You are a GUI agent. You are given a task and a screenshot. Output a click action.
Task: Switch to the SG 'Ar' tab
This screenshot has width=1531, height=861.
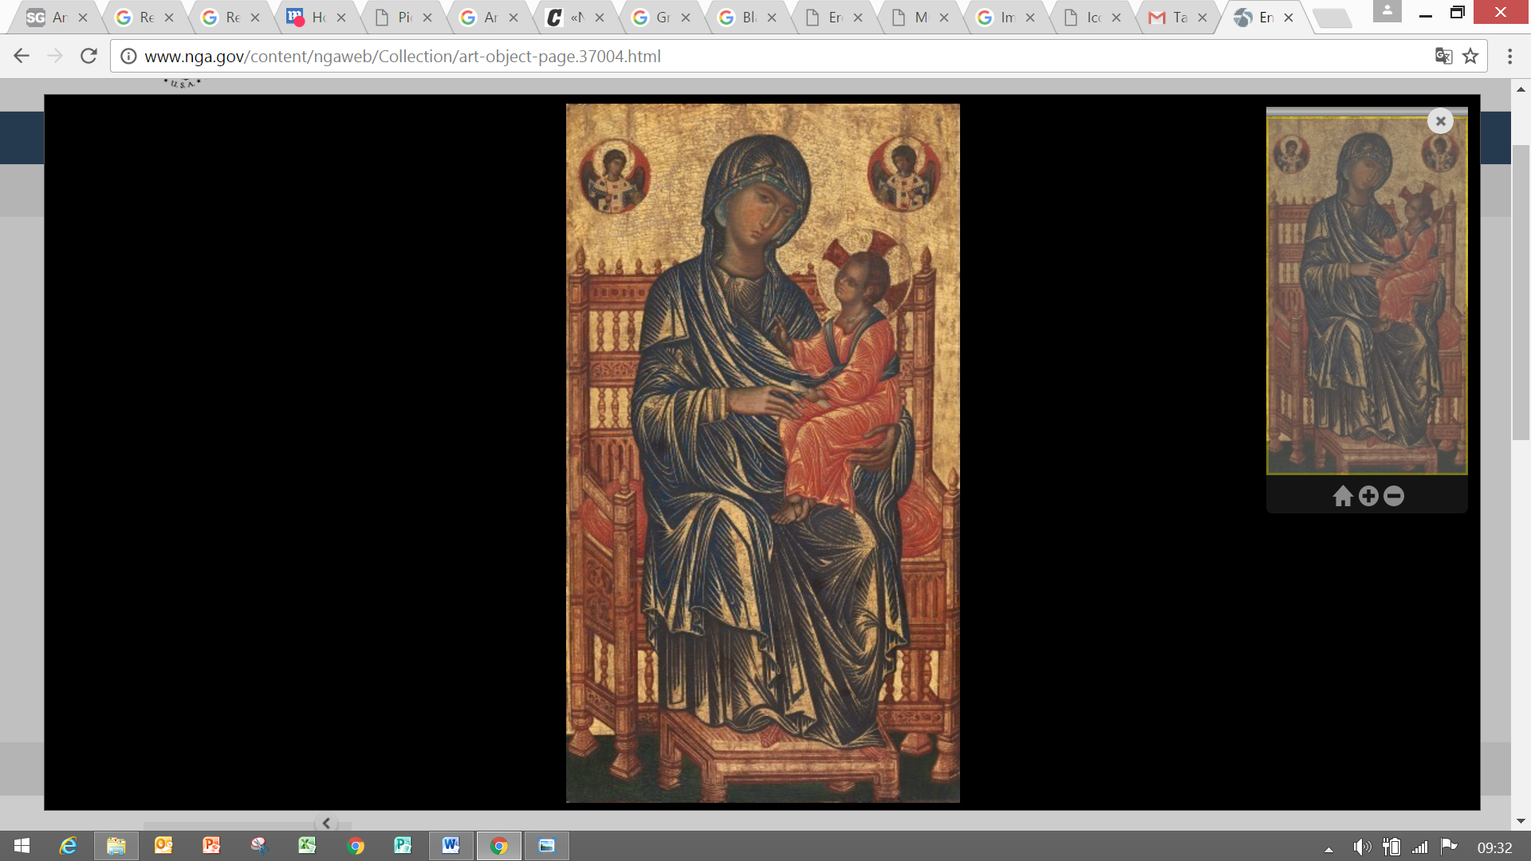coord(56,18)
